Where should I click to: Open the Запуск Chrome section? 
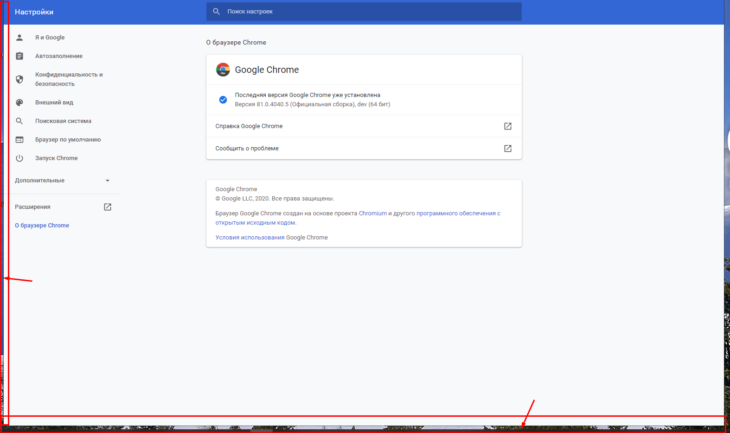click(57, 158)
